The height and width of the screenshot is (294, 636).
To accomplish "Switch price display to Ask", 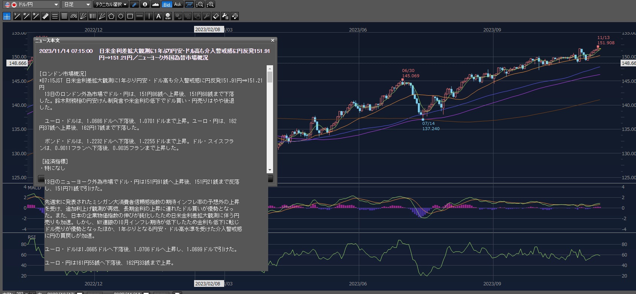I will [x=178, y=4].
